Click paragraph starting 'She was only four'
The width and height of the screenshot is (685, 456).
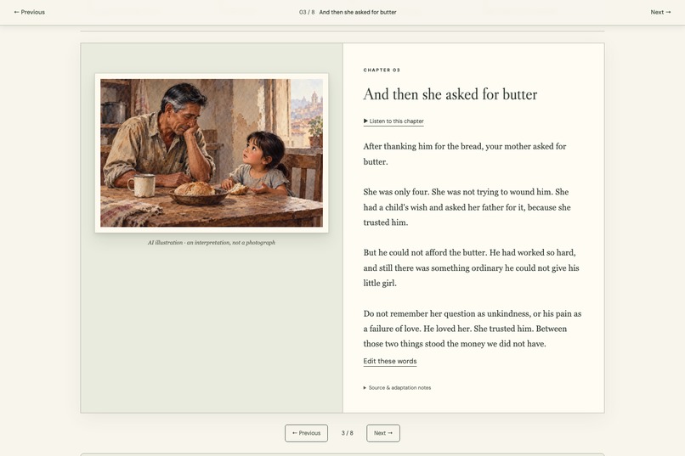[x=467, y=207]
